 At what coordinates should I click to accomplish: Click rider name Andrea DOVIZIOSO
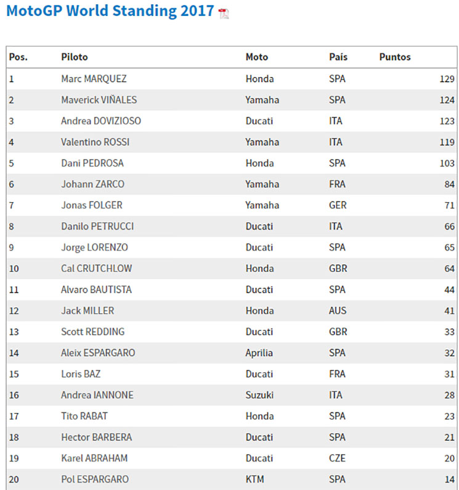(101, 121)
